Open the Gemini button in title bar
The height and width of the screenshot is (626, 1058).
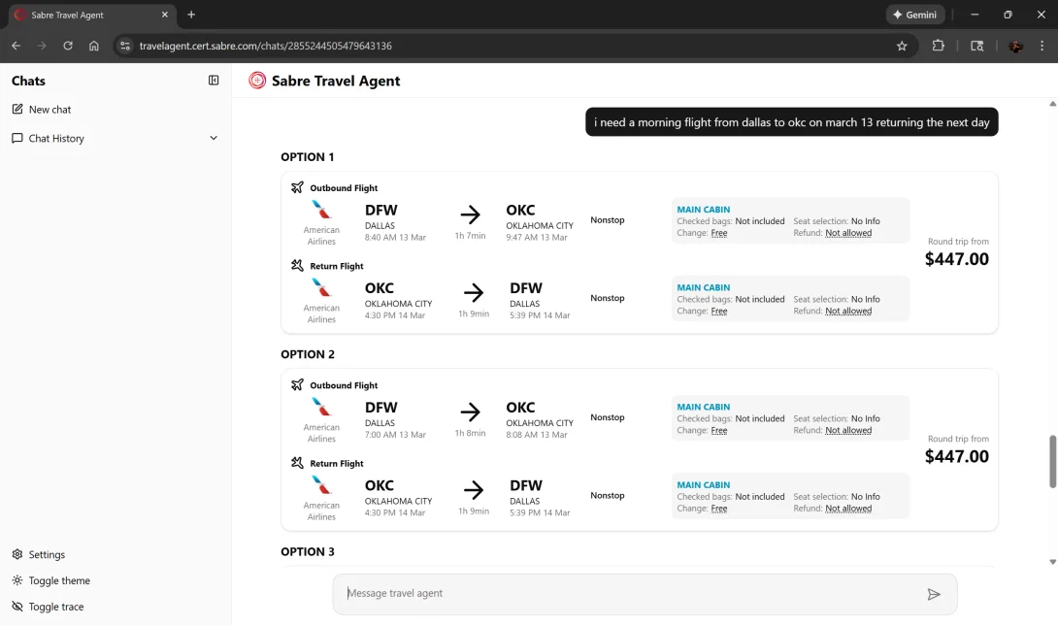[915, 15]
